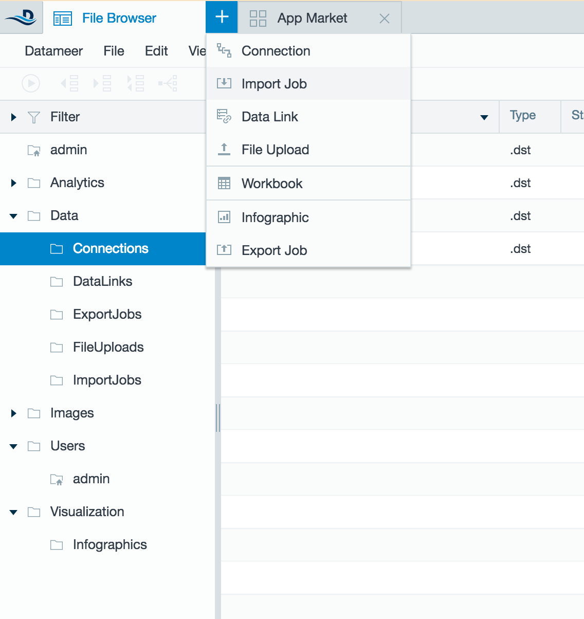
Task: Click the Infographic chart icon
Action: pos(224,217)
